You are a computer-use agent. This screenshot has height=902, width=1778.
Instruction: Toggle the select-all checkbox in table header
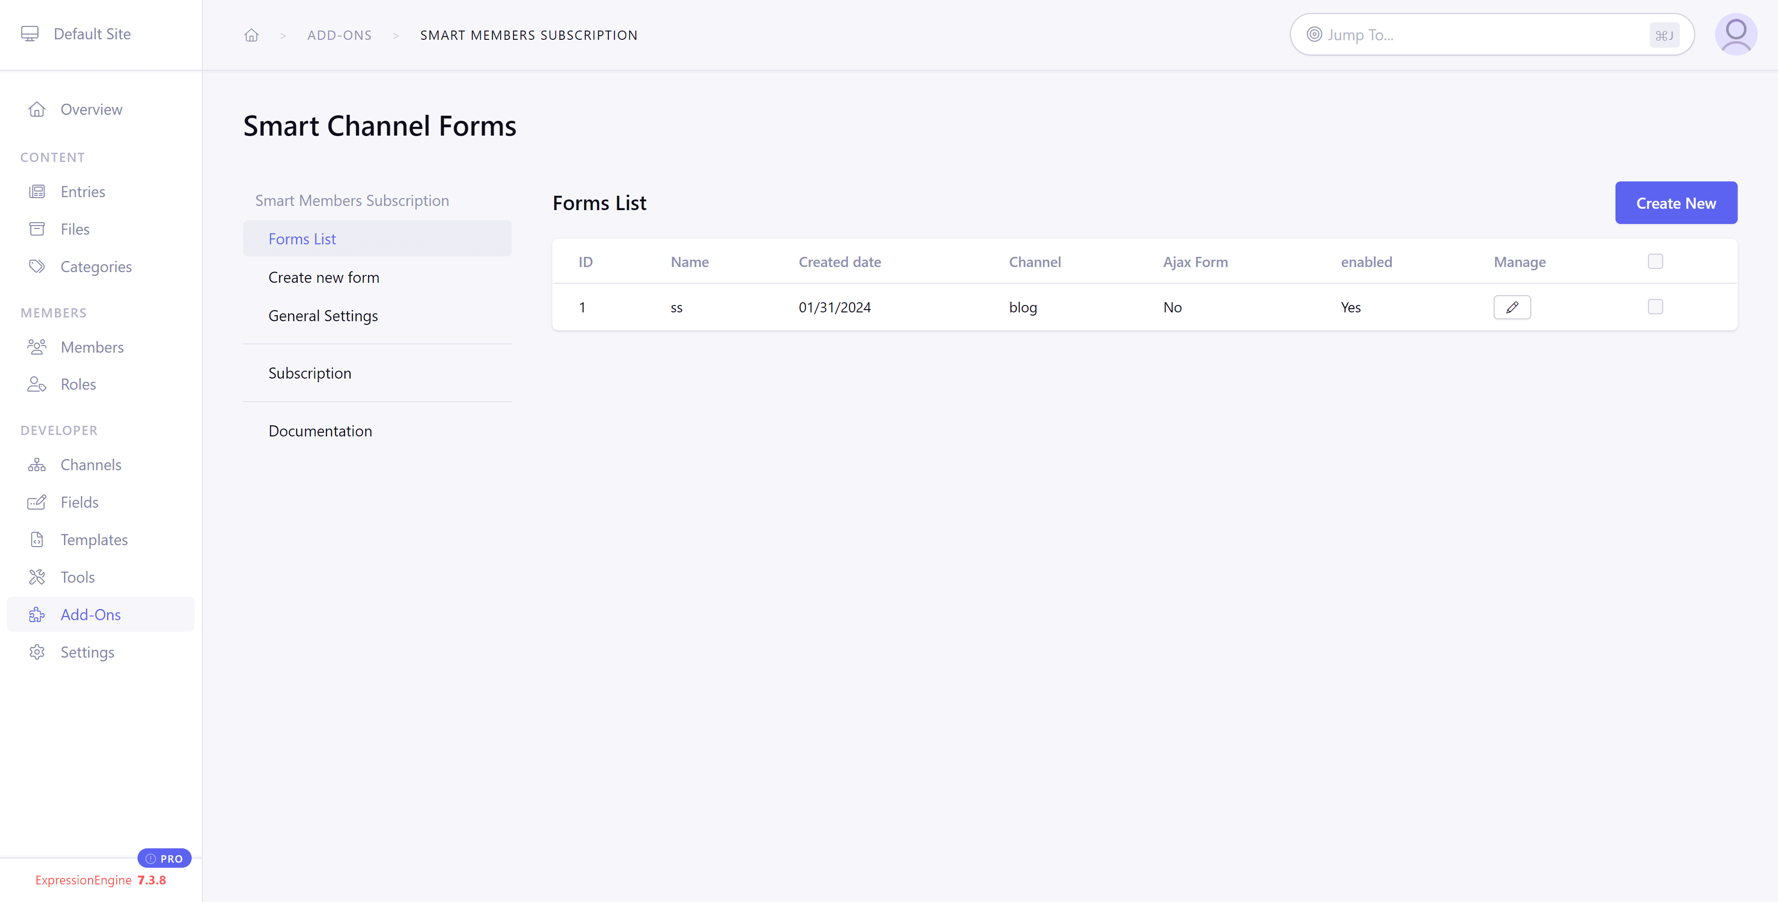(x=1654, y=261)
